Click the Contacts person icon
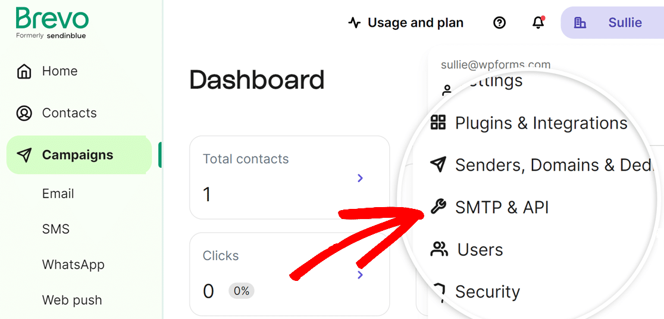The image size is (664, 319). pyautogui.click(x=24, y=113)
